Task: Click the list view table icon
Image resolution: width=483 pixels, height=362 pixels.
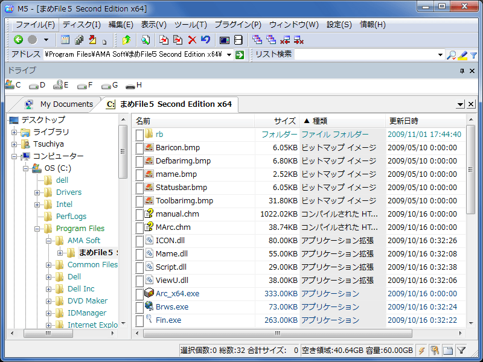Action: [65, 40]
